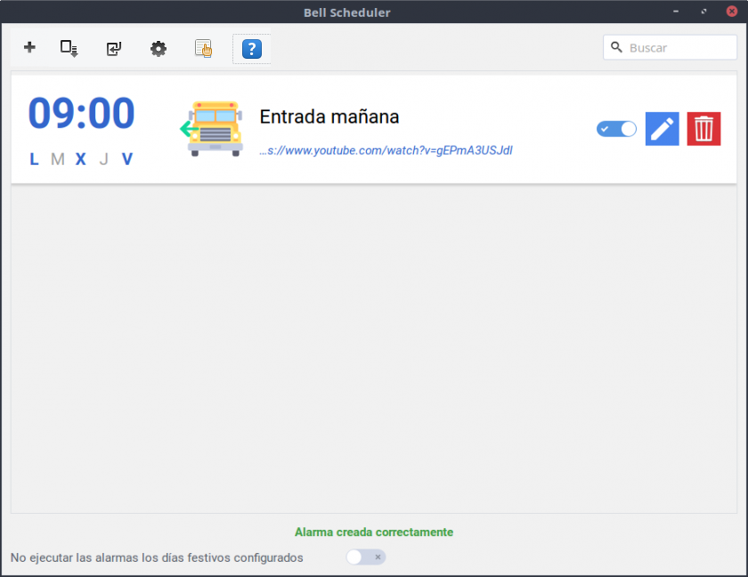
Task: Click in the Buscar search field
Action: coord(677,48)
